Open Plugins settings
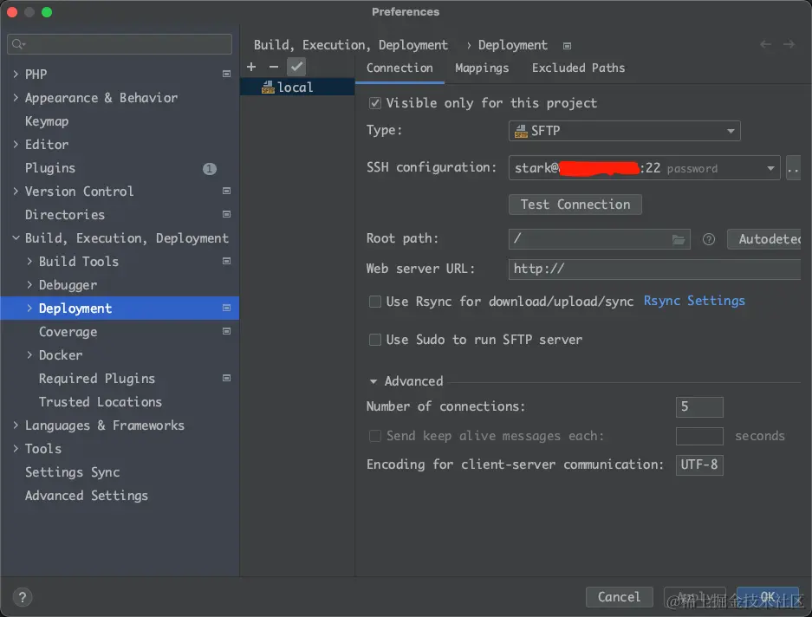Screen dimensions: 812x617 (x=50, y=168)
